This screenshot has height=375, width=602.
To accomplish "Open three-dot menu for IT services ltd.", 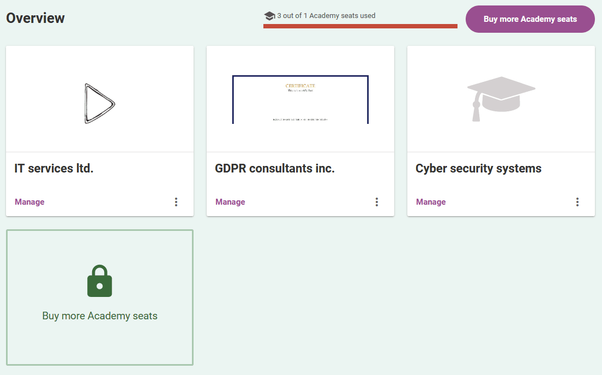I will tap(176, 202).
